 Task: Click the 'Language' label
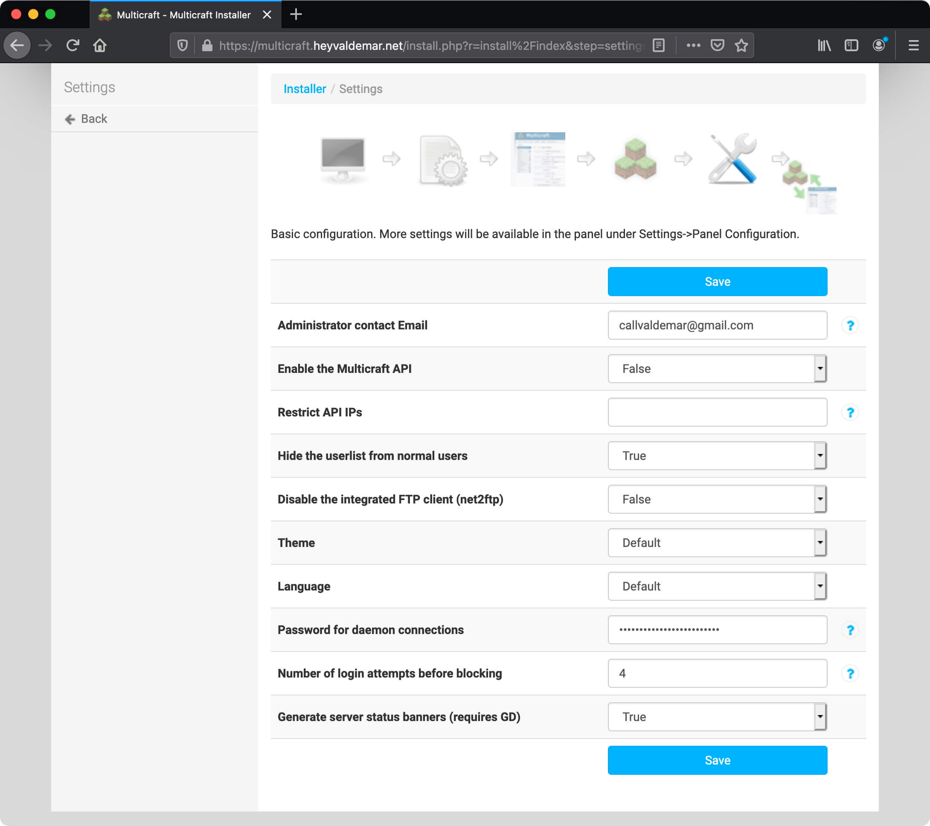(x=304, y=586)
